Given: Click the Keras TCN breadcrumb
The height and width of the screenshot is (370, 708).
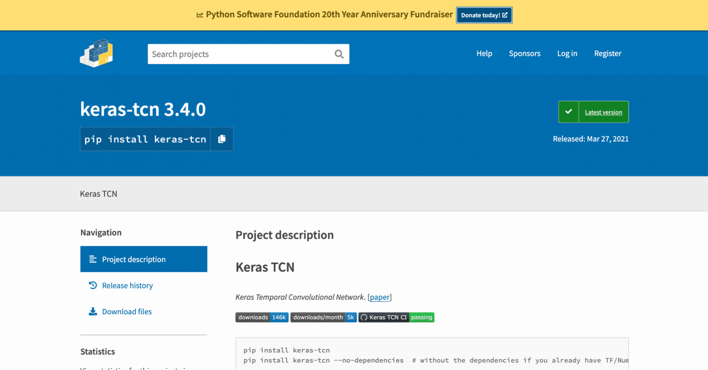Looking at the screenshot, I should pos(98,193).
